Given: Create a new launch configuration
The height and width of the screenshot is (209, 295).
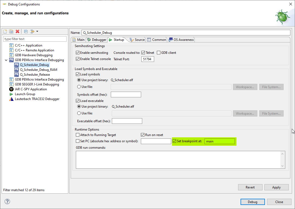Looking at the screenshot, I should point(5,31).
